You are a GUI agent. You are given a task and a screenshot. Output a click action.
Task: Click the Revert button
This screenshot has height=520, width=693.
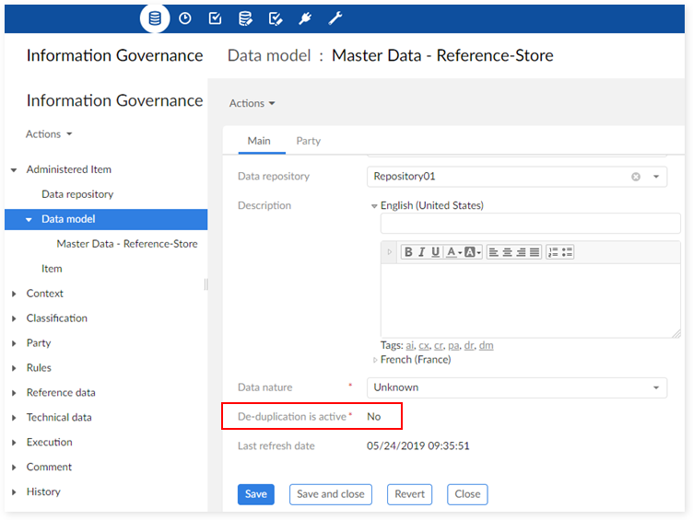409,494
